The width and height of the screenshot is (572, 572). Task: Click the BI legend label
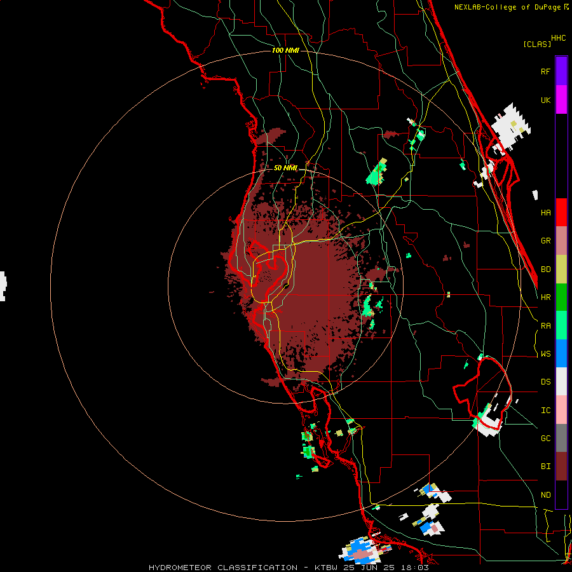545,466
